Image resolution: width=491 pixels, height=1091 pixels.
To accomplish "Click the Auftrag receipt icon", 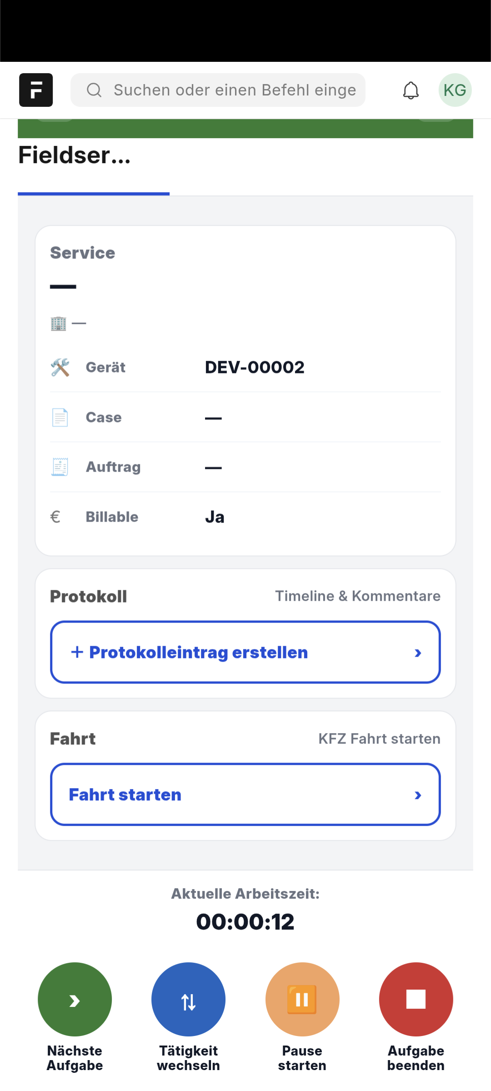I will (60, 467).
